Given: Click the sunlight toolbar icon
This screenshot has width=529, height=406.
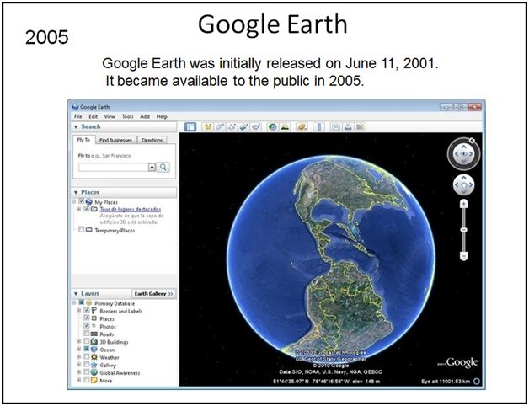Looking at the screenshot, I should coord(286,127).
